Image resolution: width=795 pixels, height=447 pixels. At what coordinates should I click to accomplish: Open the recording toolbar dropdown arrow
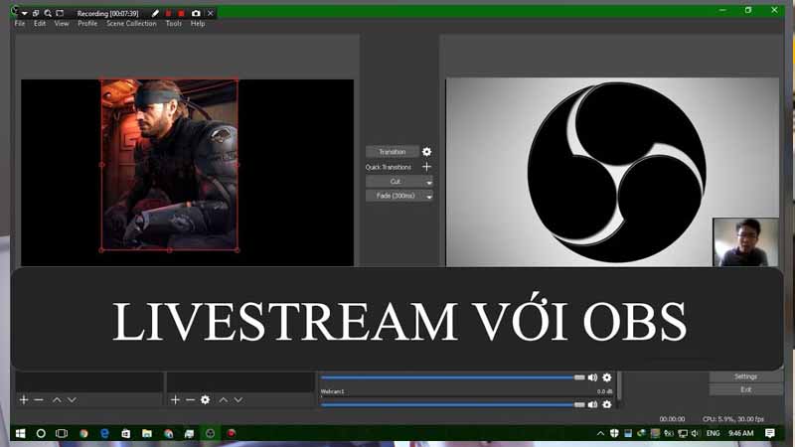24,13
